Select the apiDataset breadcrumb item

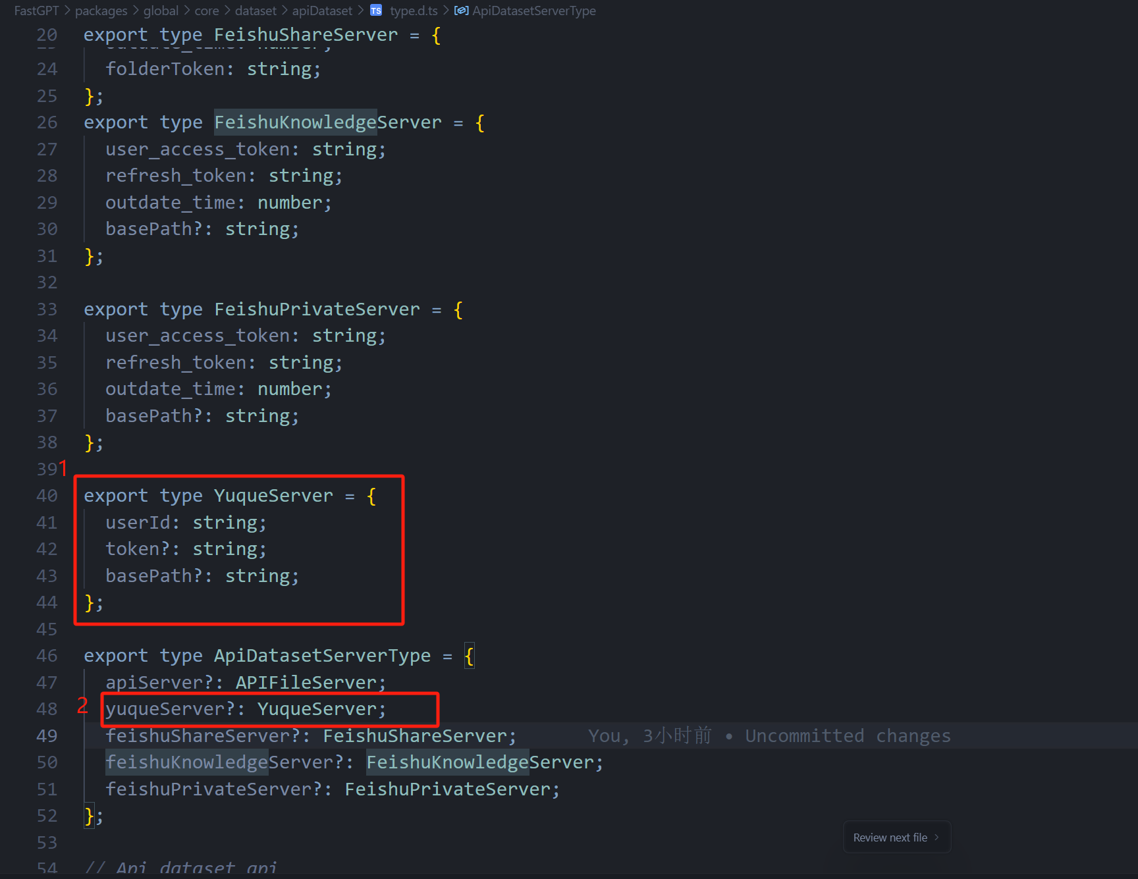[x=322, y=11]
